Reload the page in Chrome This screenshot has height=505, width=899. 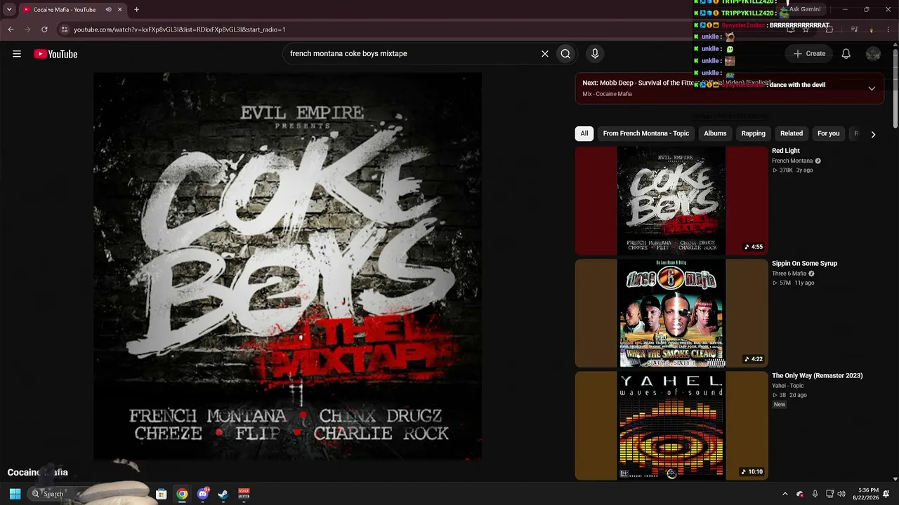pyautogui.click(x=44, y=29)
